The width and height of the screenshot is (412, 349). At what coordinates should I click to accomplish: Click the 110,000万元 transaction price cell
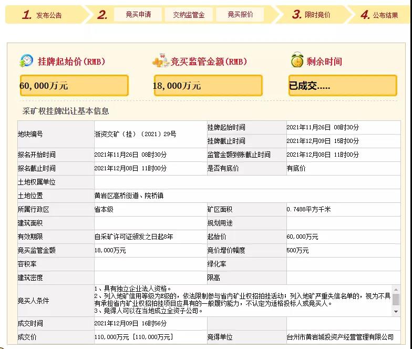coord(133,337)
